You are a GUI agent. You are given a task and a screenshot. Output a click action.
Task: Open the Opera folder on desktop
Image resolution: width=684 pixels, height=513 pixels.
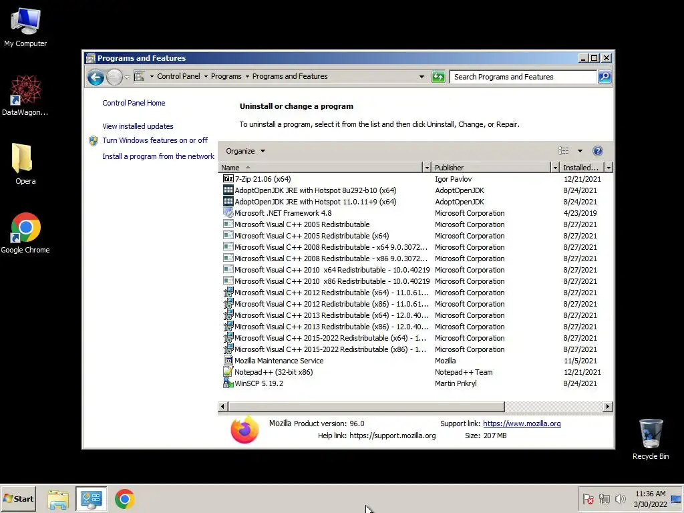[x=25, y=164]
